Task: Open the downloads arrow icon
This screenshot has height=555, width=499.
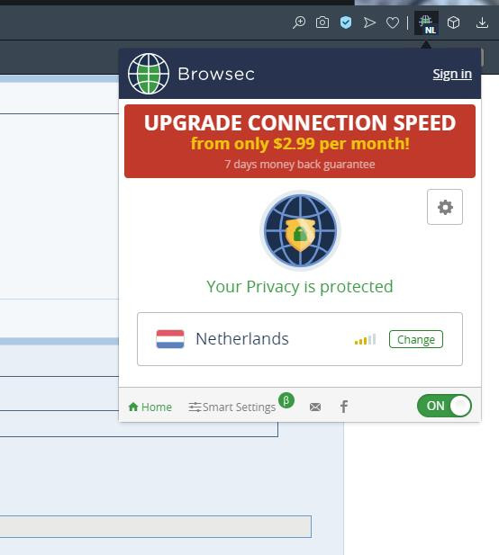Action: (482, 22)
